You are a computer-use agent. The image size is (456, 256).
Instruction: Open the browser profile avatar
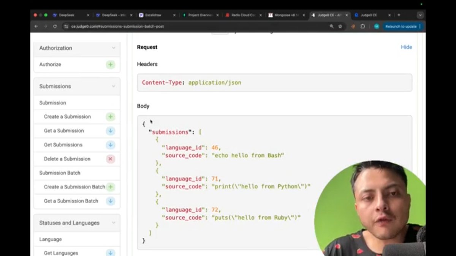(376, 27)
